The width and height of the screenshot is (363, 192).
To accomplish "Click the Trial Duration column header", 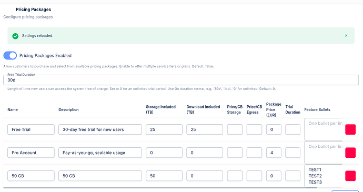I will pyautogui.click(x=293, y=109).
